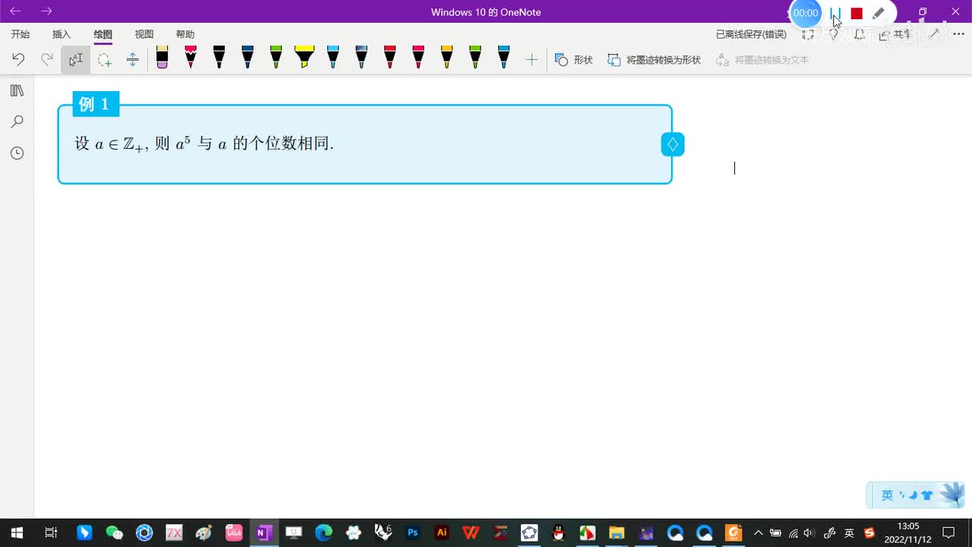The height and width of the screenshot is (547, 972).
Task: Open QQ penguin from the taskbar
Action: click(559, 533)
